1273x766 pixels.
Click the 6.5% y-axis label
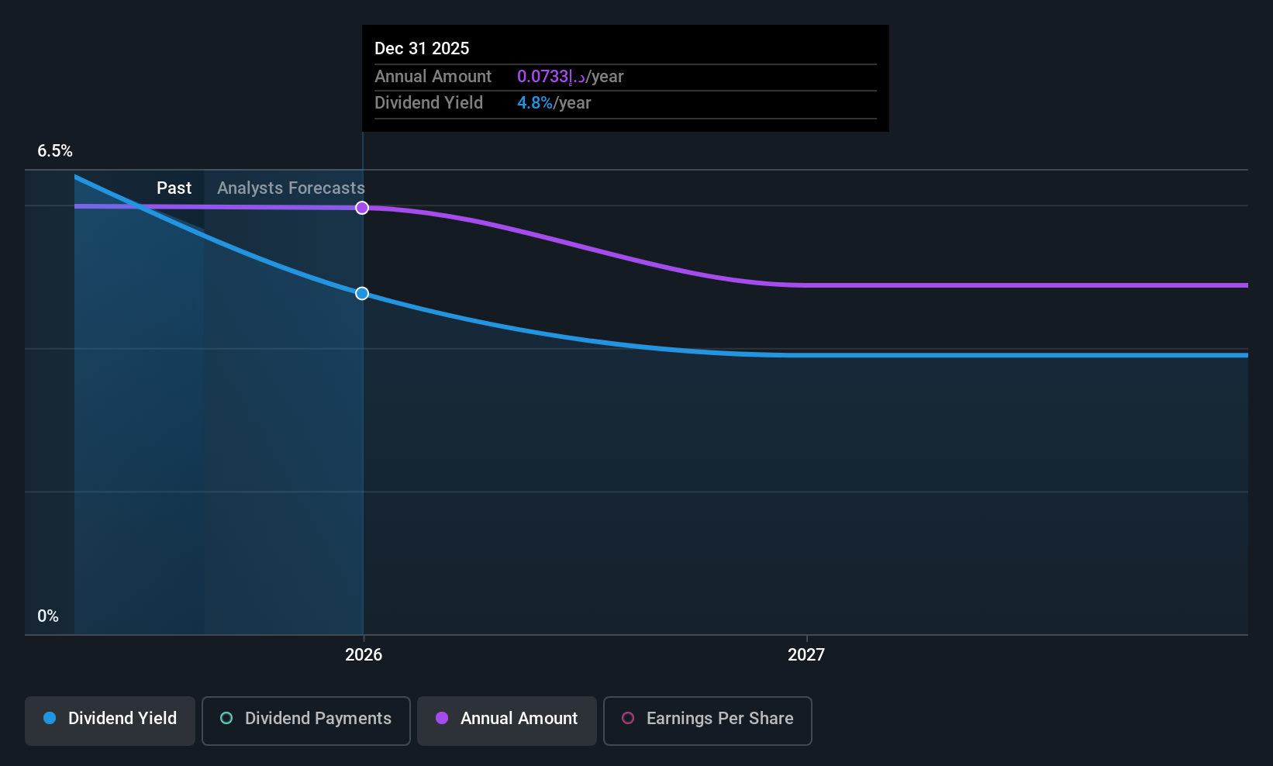tap(55, 150)
